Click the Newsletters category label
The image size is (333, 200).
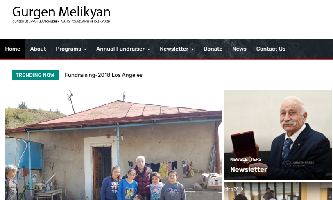tap(246, 159)
